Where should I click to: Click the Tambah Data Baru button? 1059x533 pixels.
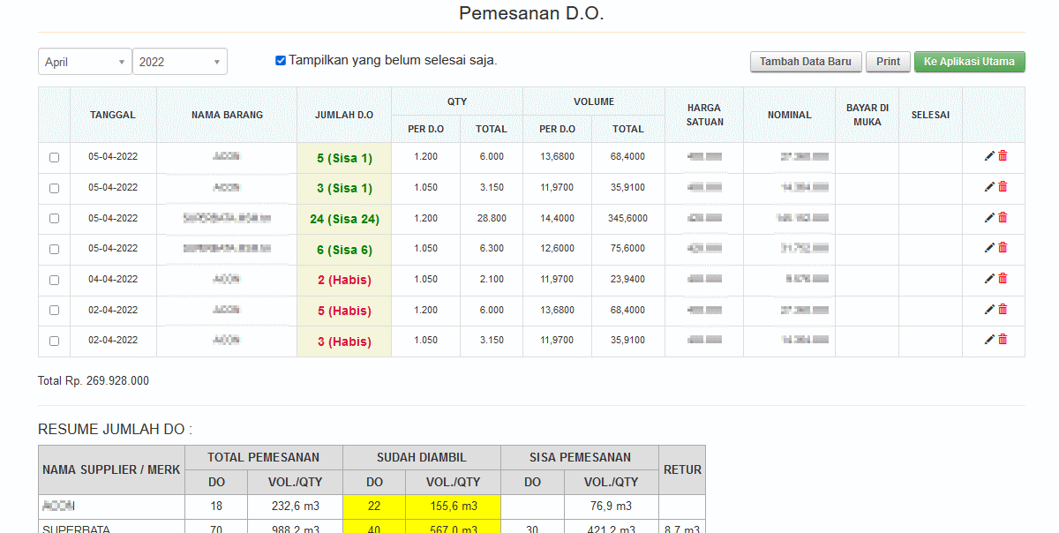pyautogui.click(x=805, y=62)
